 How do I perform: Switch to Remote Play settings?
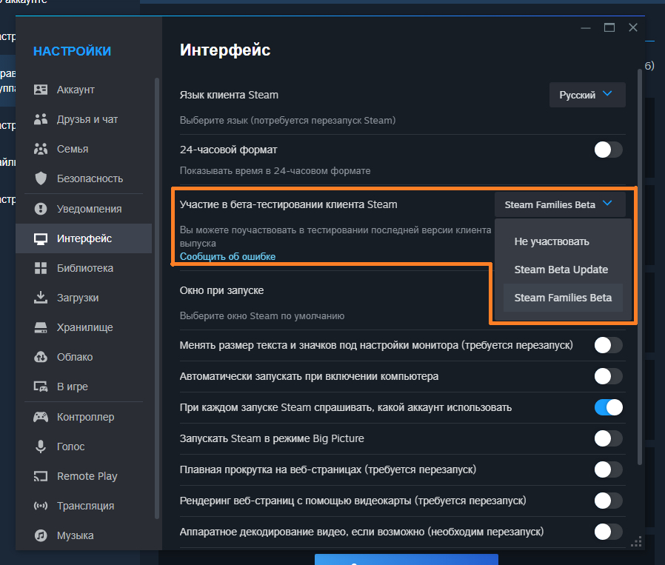[x=87, y=476]
